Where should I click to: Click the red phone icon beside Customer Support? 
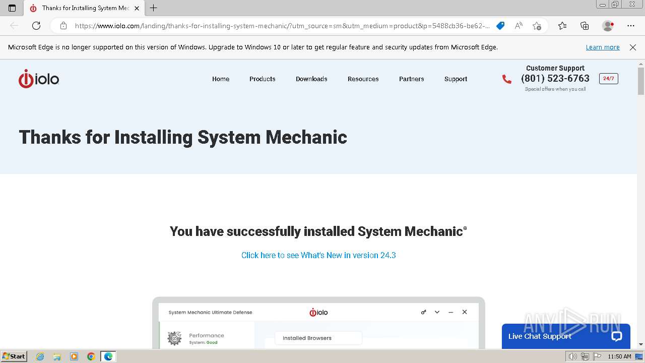pos(506,79)
